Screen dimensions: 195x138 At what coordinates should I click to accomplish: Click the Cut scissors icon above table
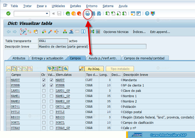tap(9, 69)
